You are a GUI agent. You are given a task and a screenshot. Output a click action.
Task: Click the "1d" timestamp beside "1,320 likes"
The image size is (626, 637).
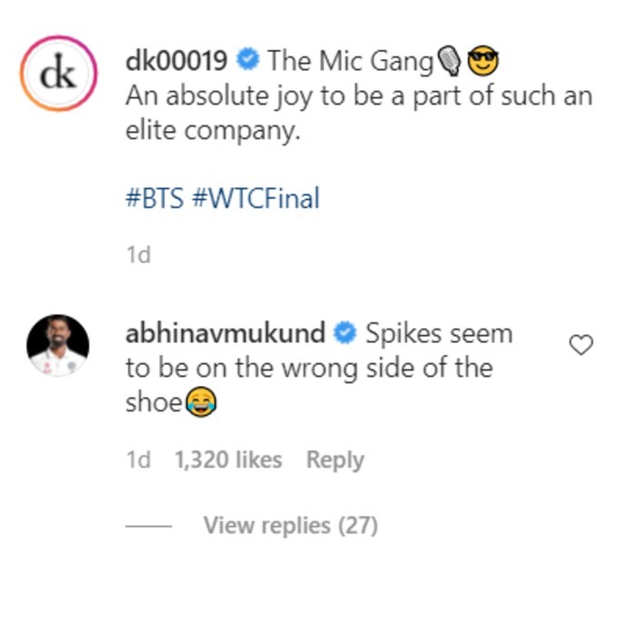(x=137, y=460)
